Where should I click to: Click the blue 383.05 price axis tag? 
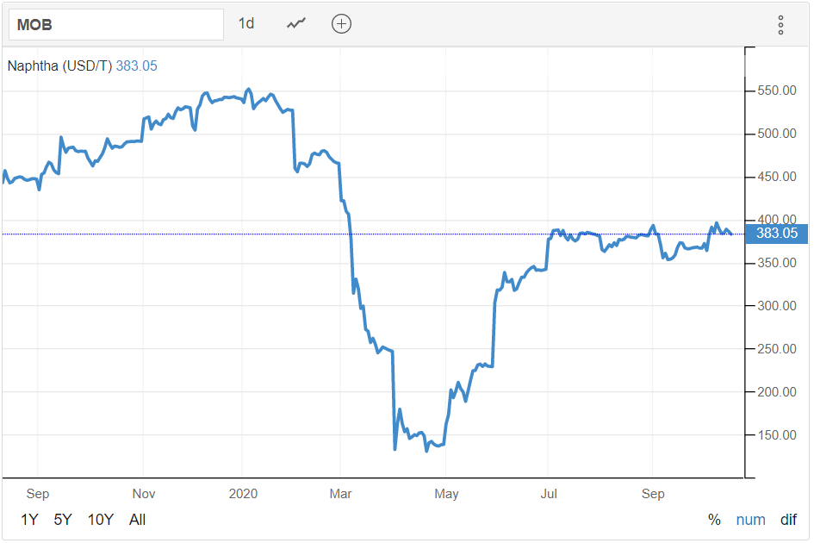click(x=776, y=234)
